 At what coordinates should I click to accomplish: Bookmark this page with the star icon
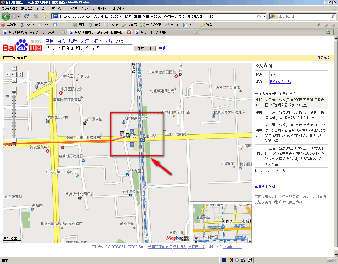click(259, 16)
